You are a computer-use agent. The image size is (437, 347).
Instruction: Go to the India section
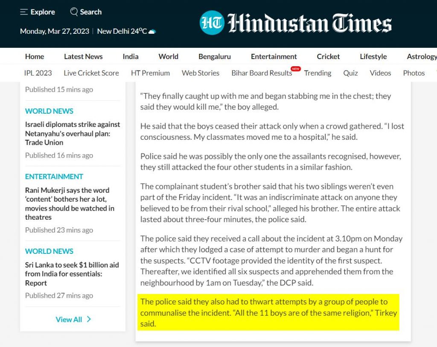[x=131, y=56]
